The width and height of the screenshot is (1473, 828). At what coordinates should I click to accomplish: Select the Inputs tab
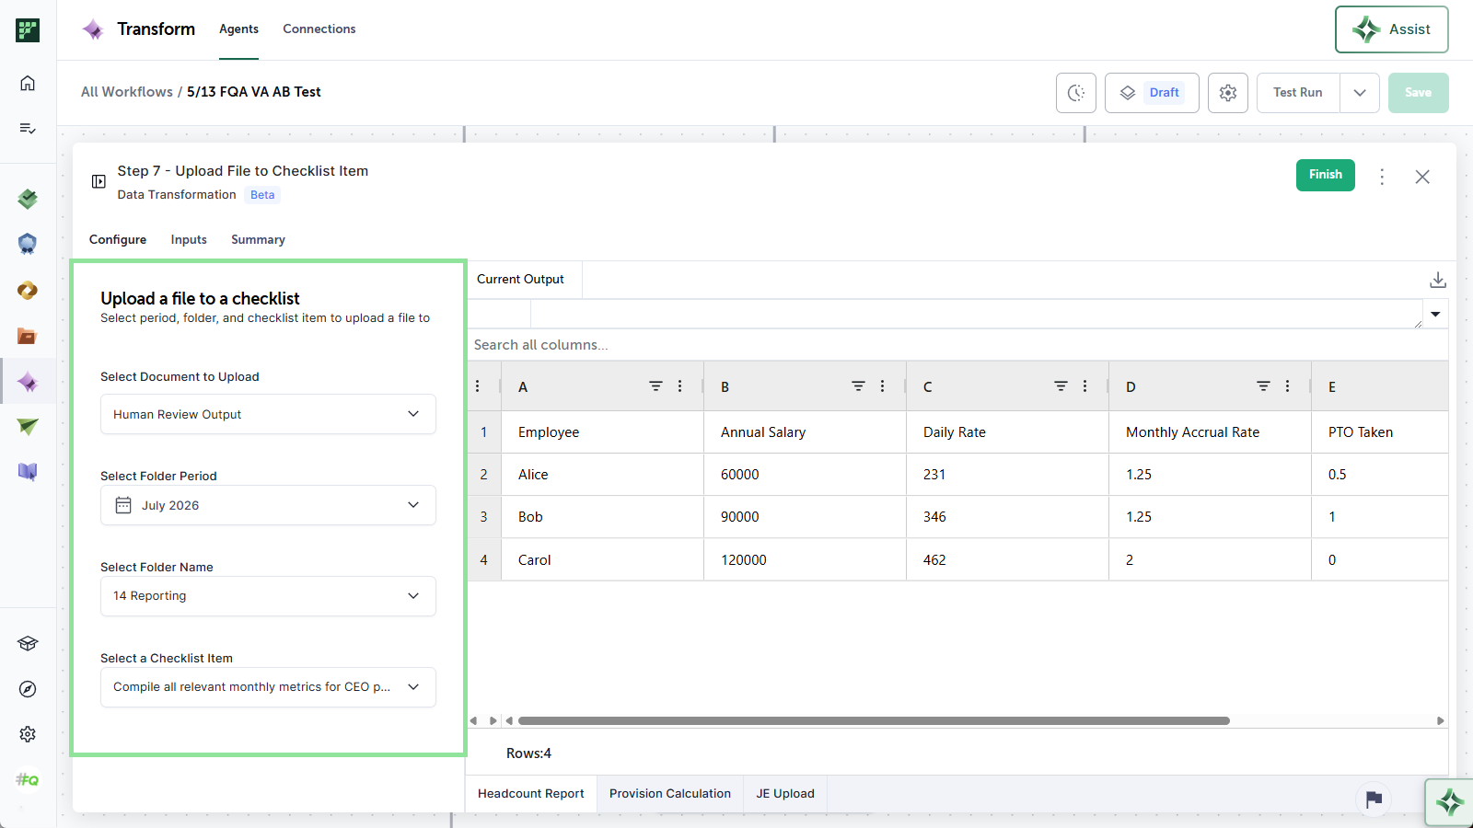[189, 239]
